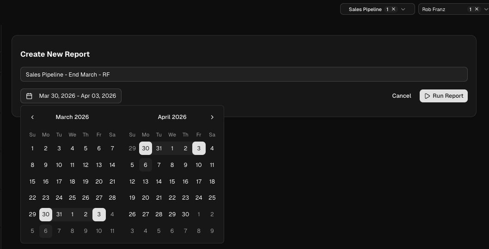Clear the Sales Pipeline filter selection
Viewport: 489px width, 249px height.
click(394, 9)
